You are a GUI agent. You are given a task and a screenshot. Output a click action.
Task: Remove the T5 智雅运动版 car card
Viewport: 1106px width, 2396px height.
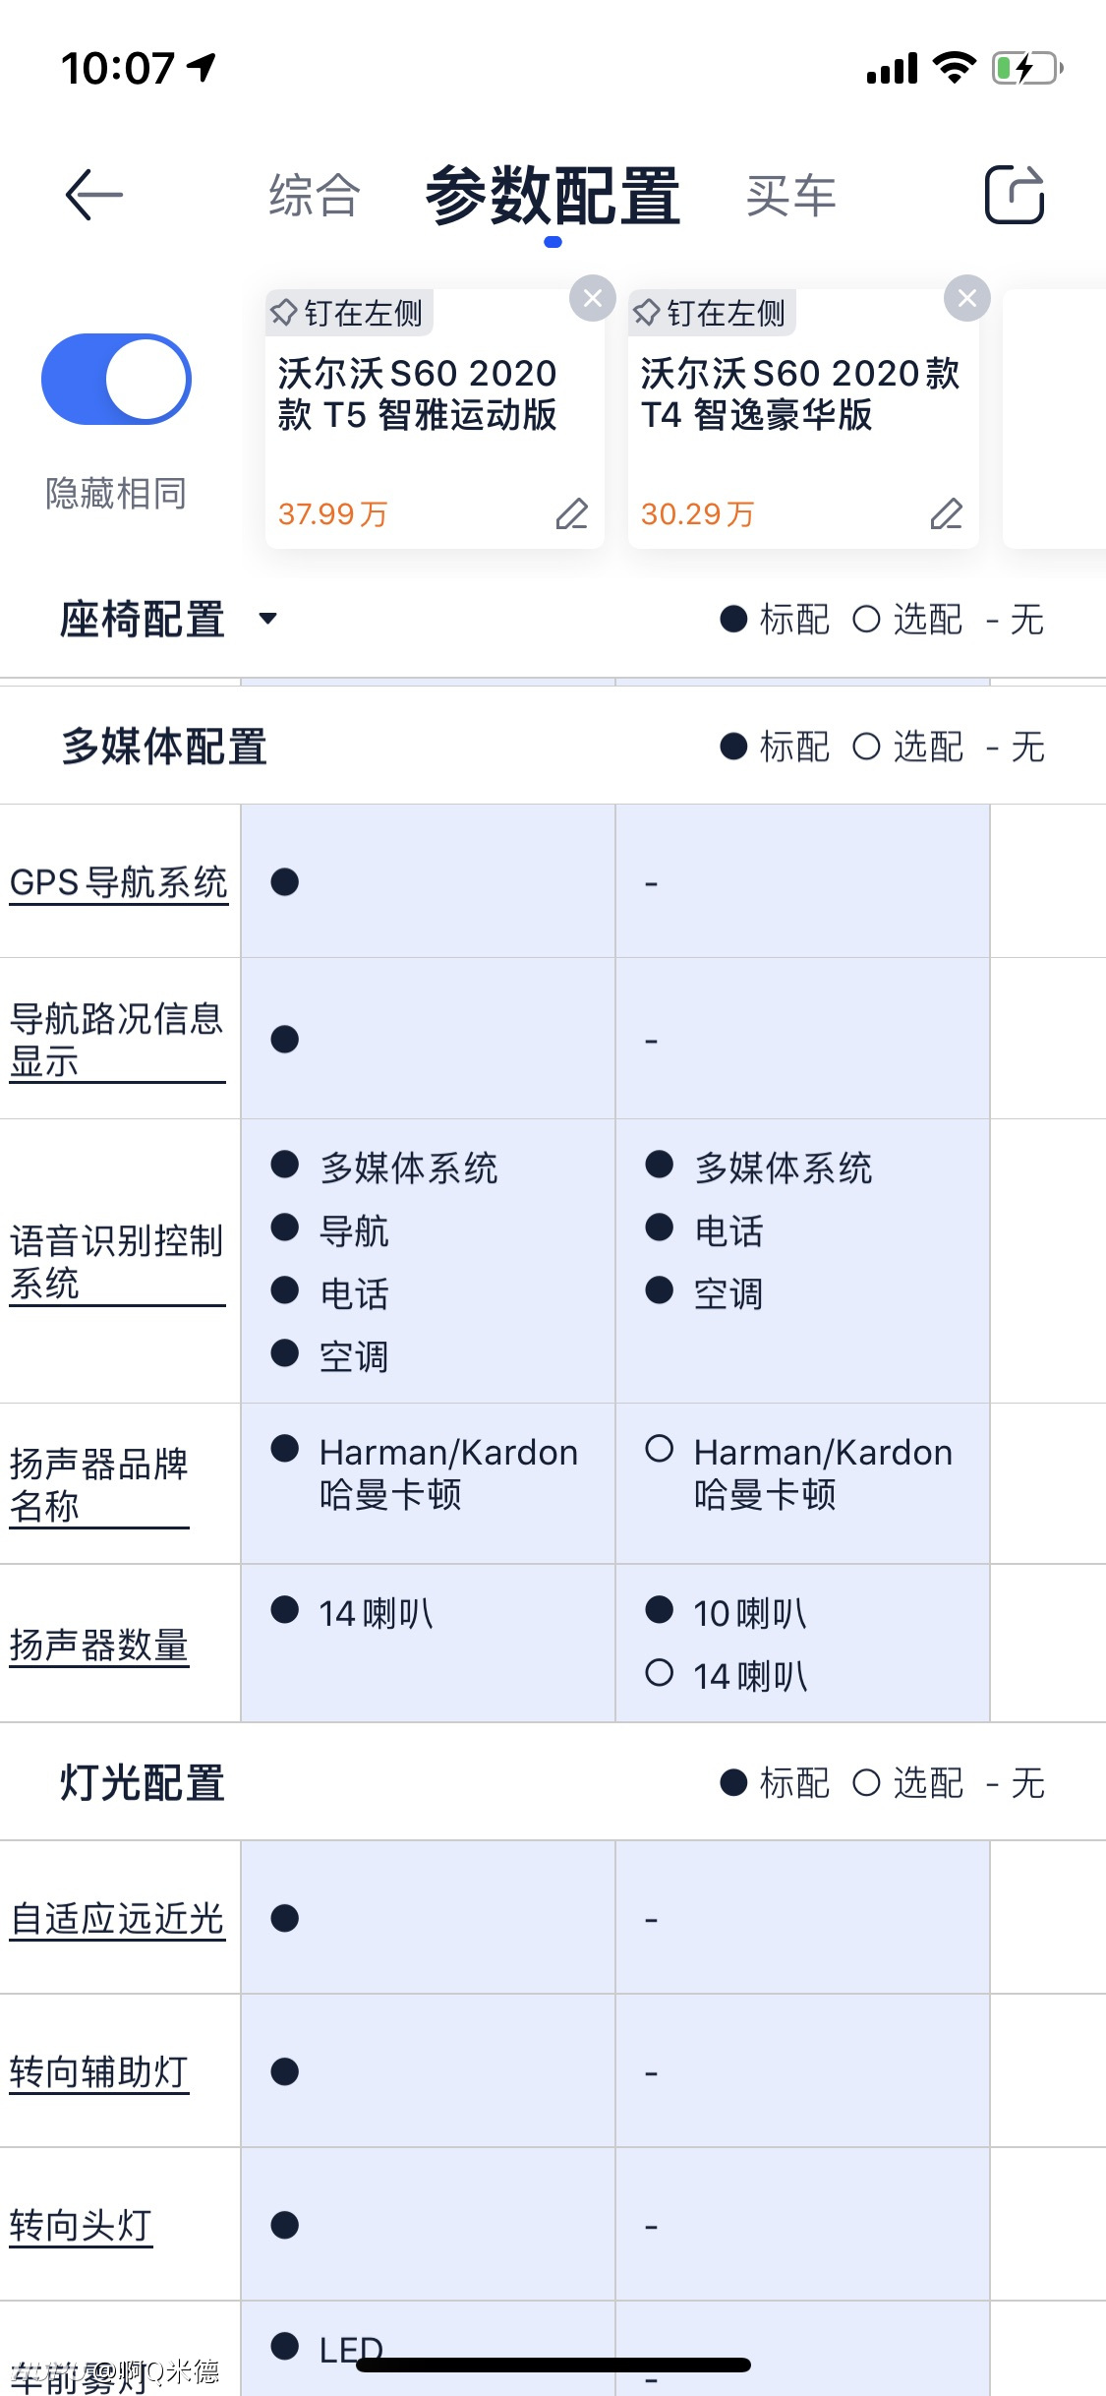pos(593,298)
